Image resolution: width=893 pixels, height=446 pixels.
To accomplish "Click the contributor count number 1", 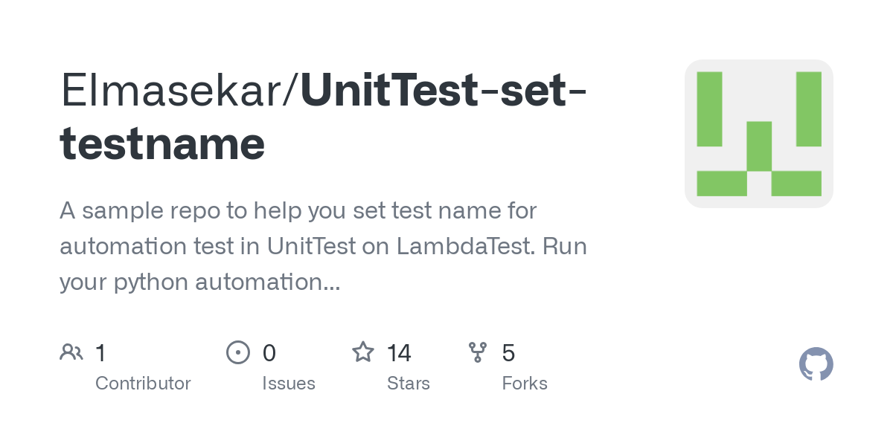I will [100, 352].
